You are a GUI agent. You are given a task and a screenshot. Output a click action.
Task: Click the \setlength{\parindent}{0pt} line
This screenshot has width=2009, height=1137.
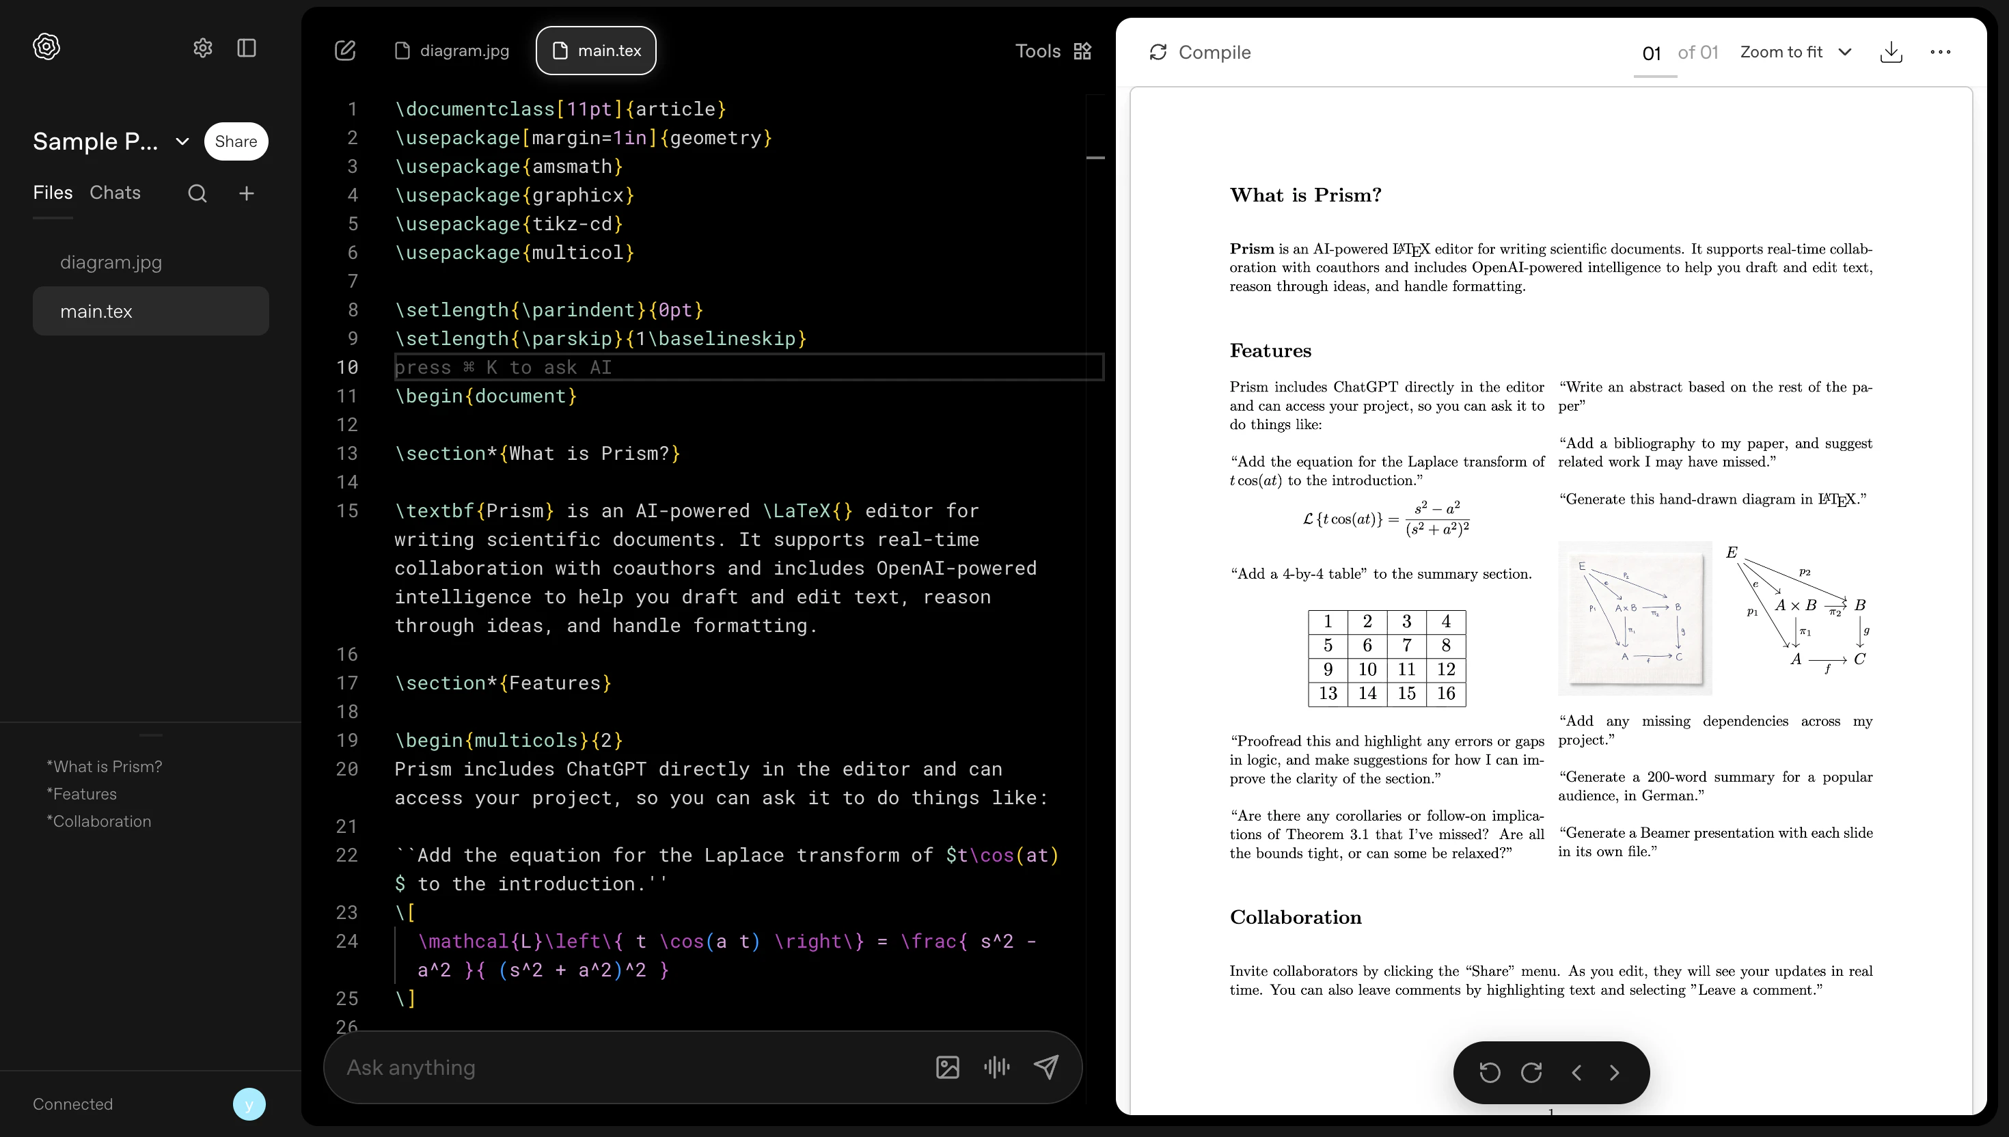[x=549, y=310]
